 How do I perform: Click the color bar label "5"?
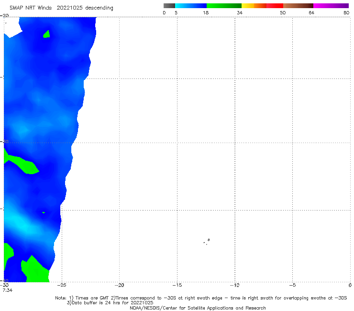point(176,13)
